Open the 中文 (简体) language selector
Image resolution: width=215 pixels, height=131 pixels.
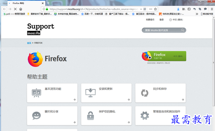pos(176,20)
